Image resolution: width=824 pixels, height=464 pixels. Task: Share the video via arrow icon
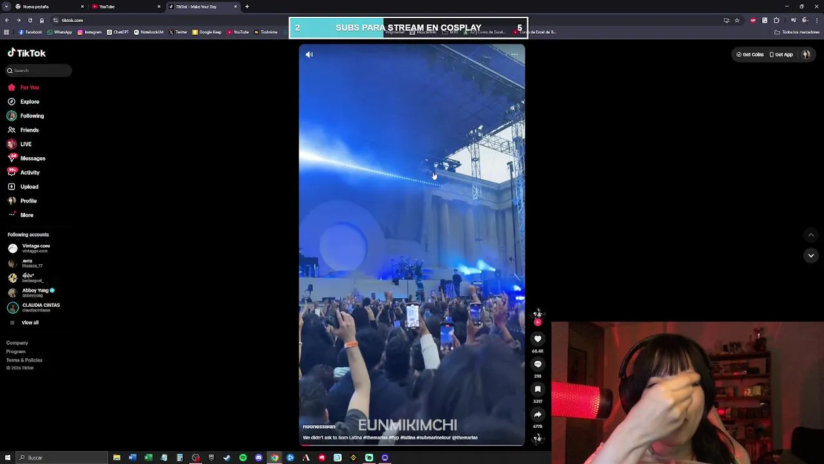pyautogui.click(x=538, y=414)
